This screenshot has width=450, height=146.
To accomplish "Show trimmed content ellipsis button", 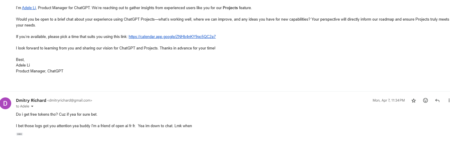I will [20, 134].
